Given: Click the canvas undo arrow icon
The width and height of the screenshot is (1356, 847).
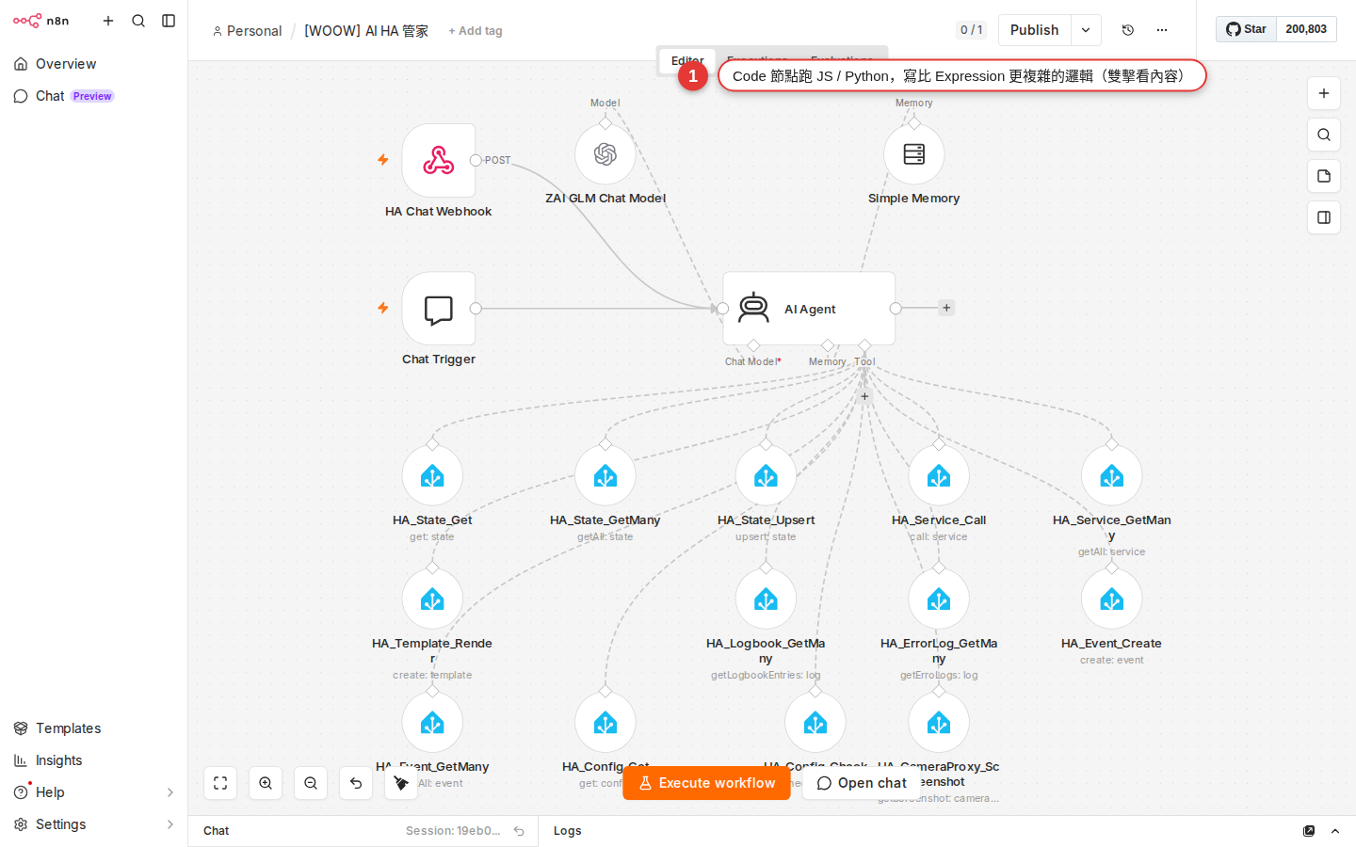Looking at the screenshot, I should [356, 783].
